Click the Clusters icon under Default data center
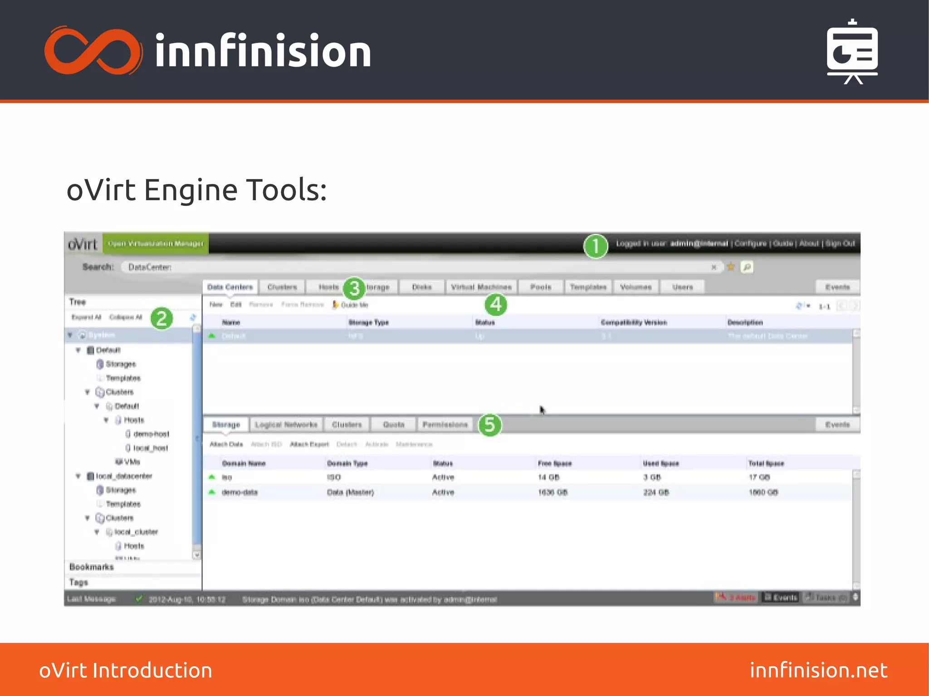 pos(100,392)
